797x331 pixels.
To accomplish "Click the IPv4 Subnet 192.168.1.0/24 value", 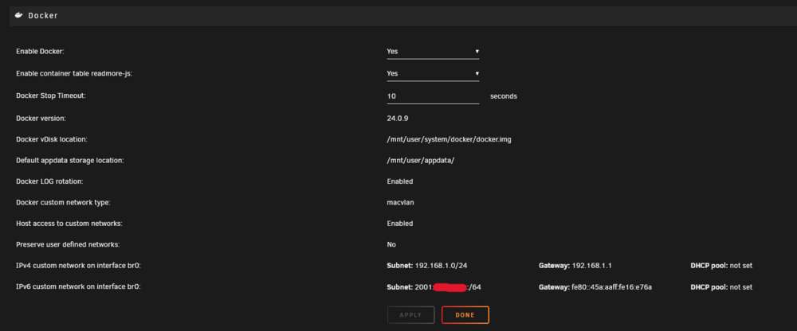I will click(x=442, y=266).
